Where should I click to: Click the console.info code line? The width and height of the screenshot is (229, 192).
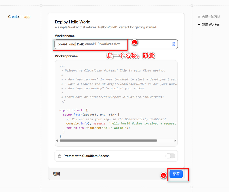(122, 123)
